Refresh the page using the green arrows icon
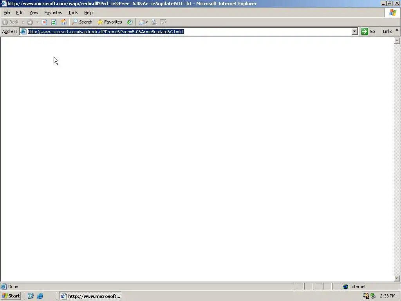 pyautogui.click(x=54, y=22)
